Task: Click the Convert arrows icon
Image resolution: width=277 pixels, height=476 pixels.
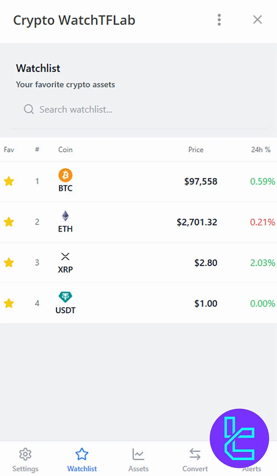Action: click(x=194, y=454)
